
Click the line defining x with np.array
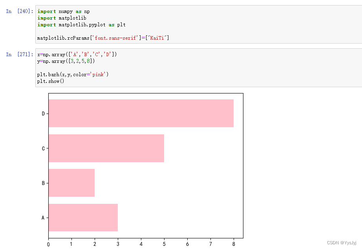coord(77,55)
